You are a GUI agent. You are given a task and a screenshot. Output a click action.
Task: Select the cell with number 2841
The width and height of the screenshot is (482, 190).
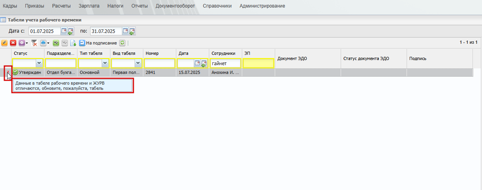tap(160, 72)
